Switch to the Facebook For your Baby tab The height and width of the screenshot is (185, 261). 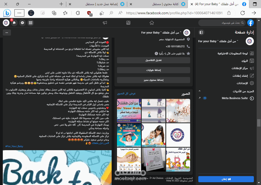[218, 4]
